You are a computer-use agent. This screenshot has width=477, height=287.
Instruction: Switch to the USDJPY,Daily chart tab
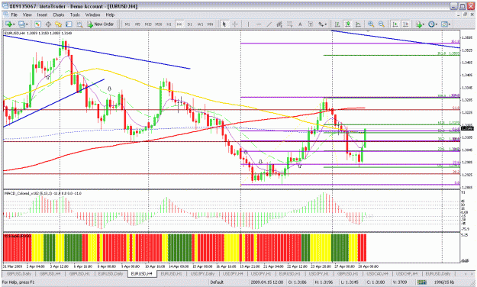coord(202,273)
